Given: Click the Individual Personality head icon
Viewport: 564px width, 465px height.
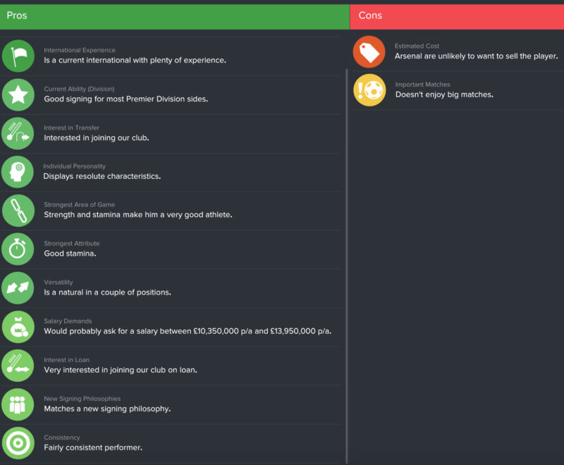Looking at the screenshot, I should 18,172.
